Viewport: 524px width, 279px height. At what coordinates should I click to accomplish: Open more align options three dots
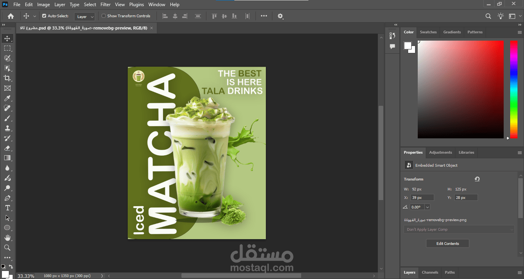[x=264, y=16]
